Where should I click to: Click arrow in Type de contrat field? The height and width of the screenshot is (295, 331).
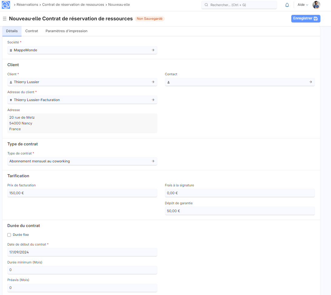153,161
